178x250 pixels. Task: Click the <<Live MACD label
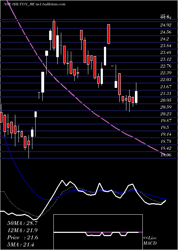[x=150, y=241]
